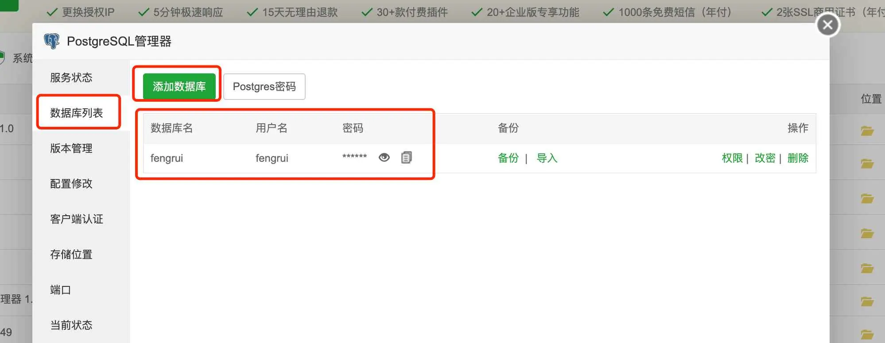Switch to the 数据库列表 sidebar tab
The height and width of the screenshot is (343, 885).
77,113
